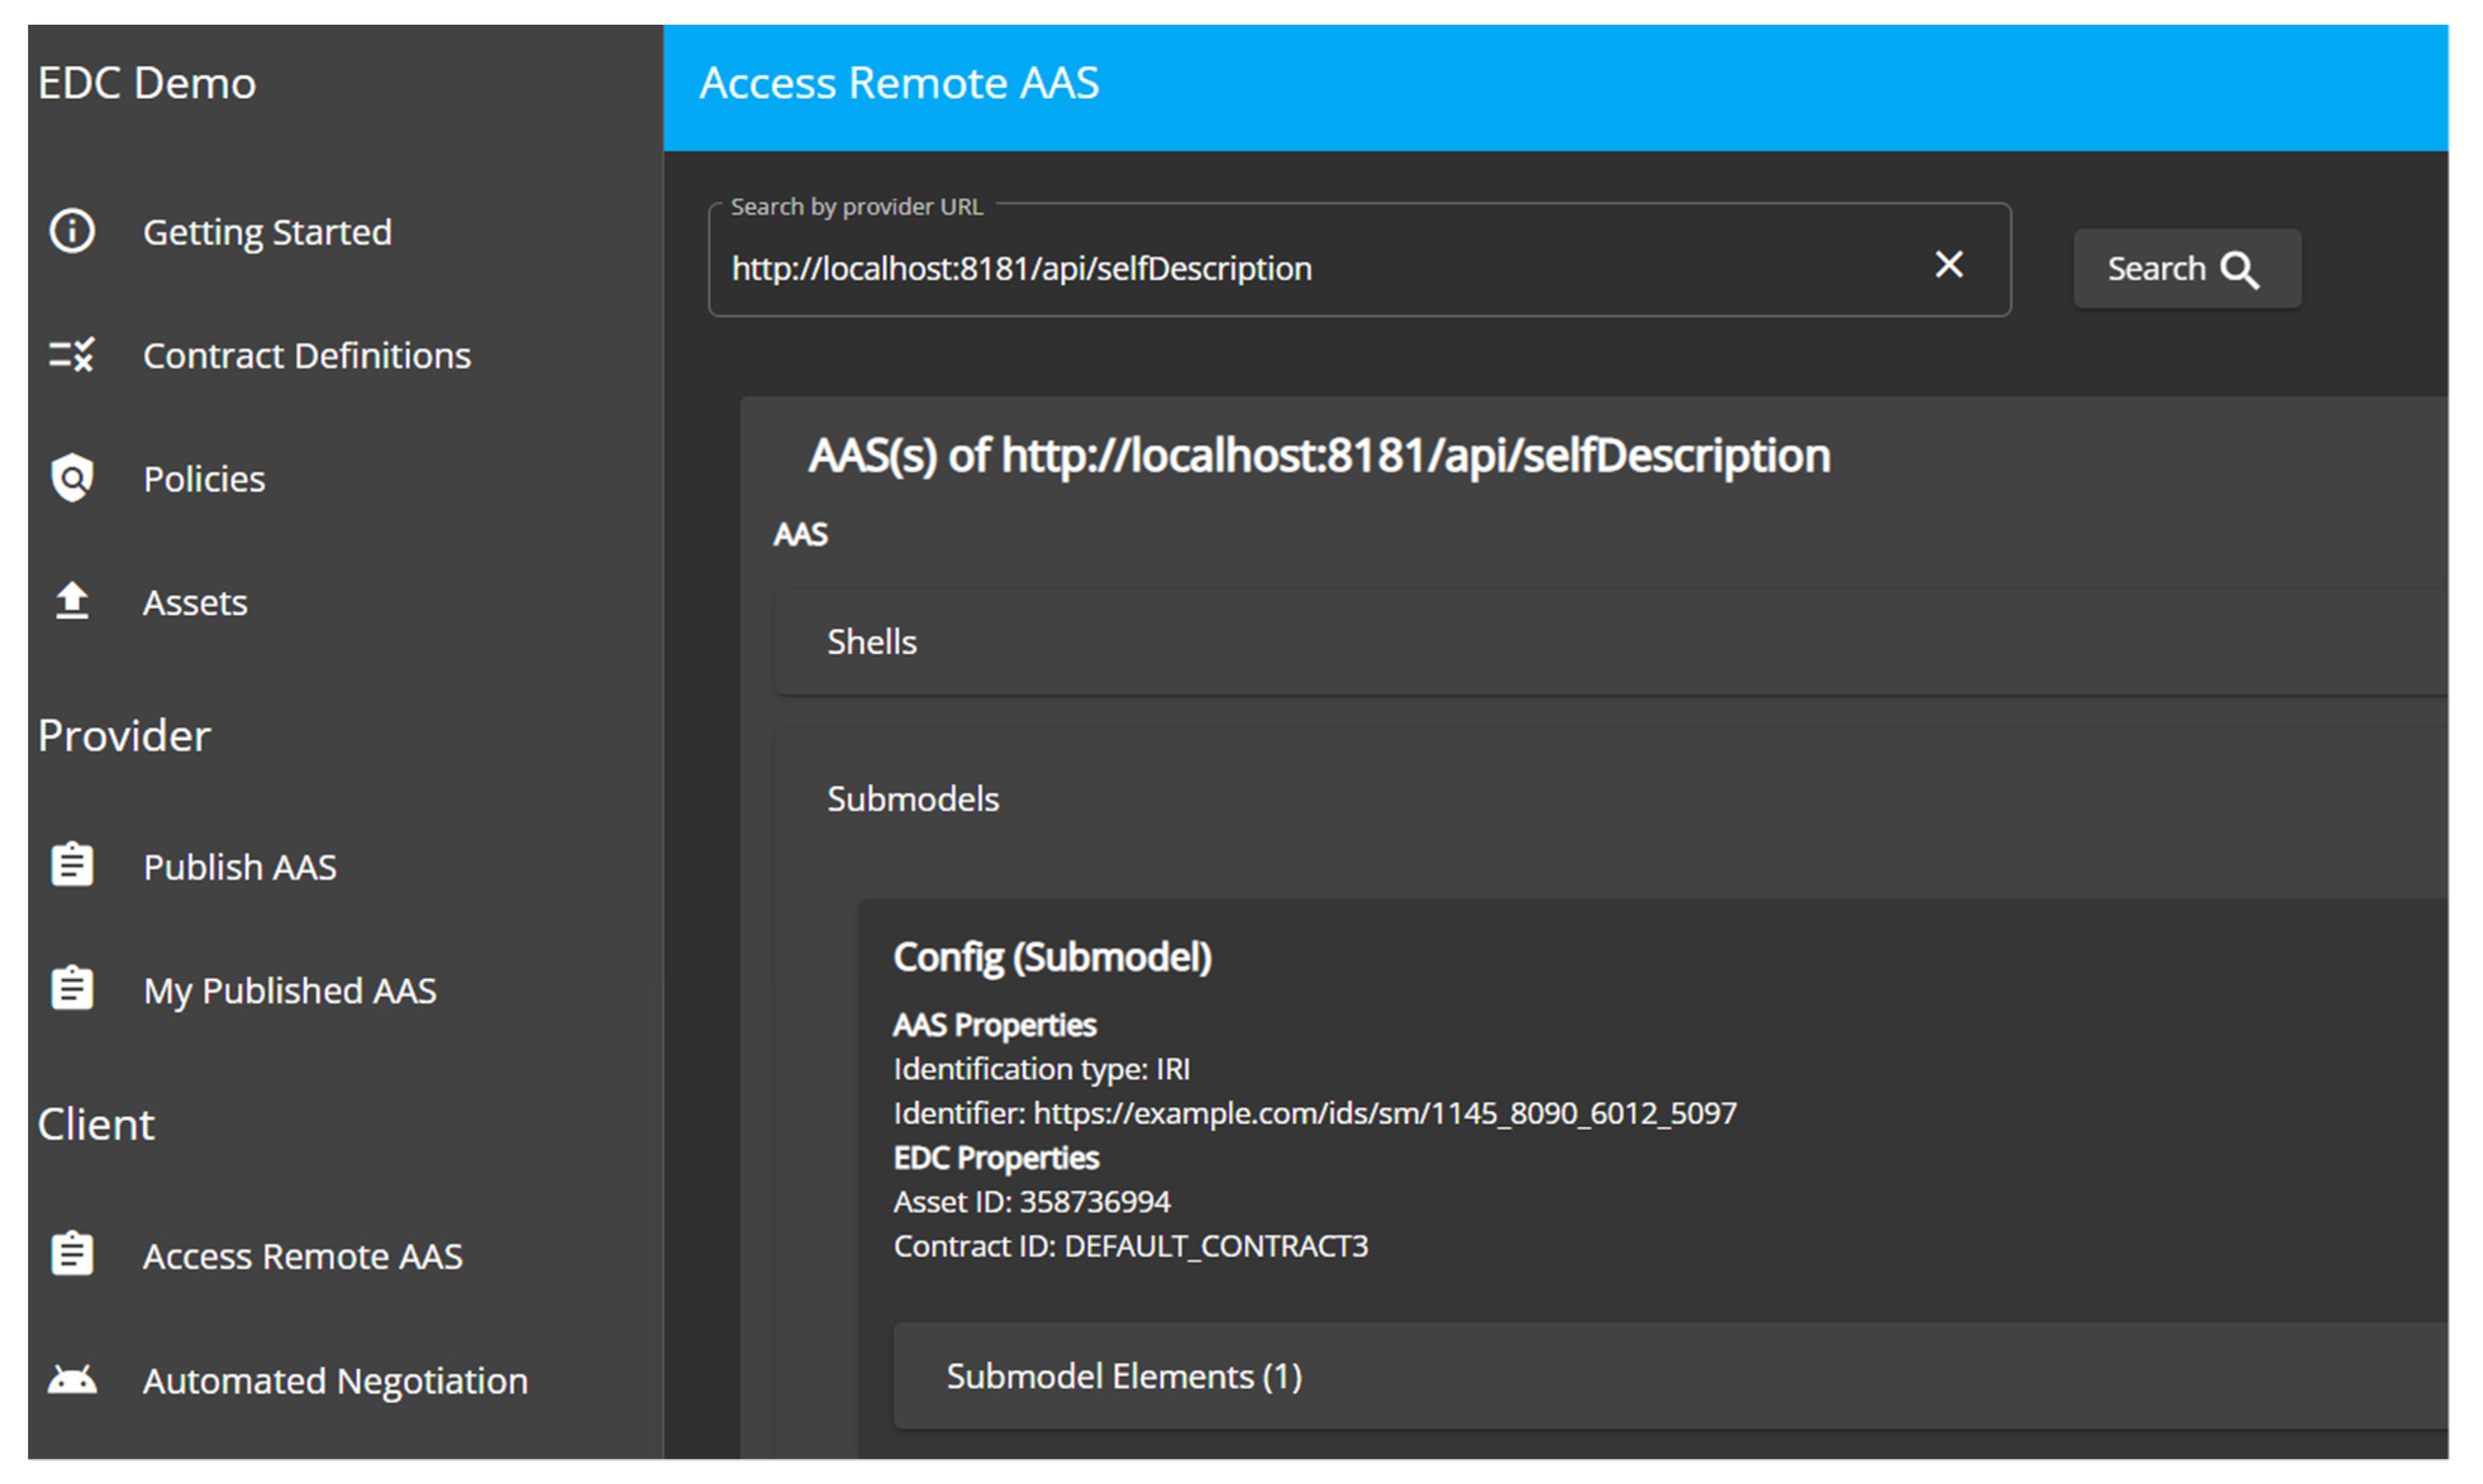This screenshot has width=2483, height=1484.
Task: Clear the provider URL with X icon
Action: (x=1949, y=264)
